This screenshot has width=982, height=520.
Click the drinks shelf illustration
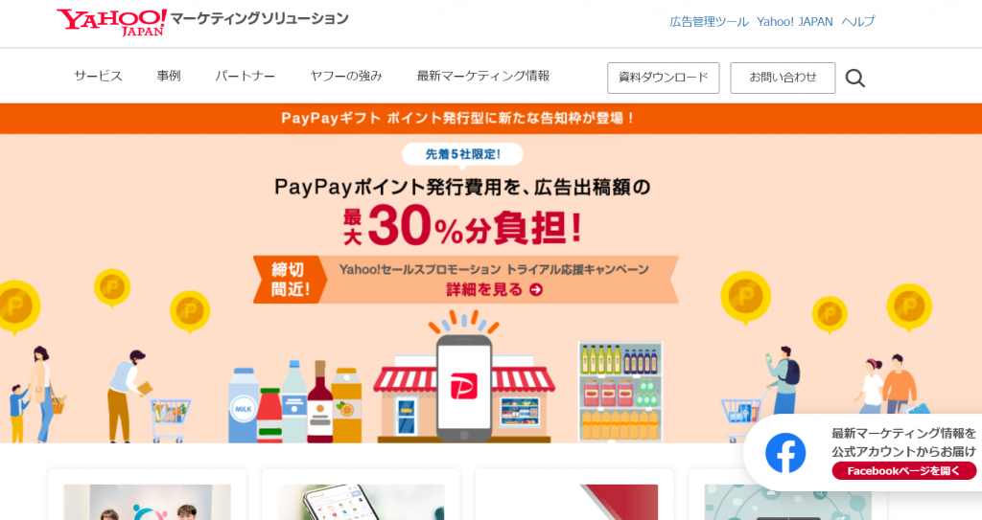click(x=620, y=392)
